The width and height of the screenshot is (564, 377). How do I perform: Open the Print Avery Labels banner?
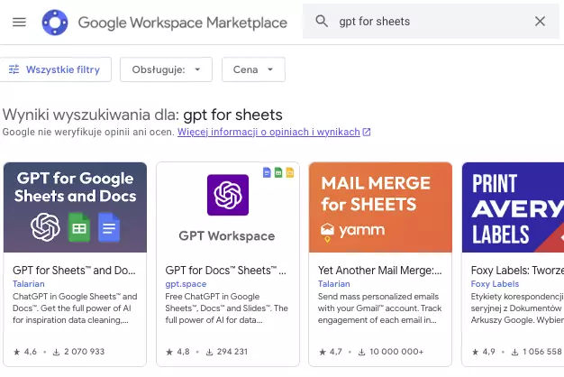point(513,207)
